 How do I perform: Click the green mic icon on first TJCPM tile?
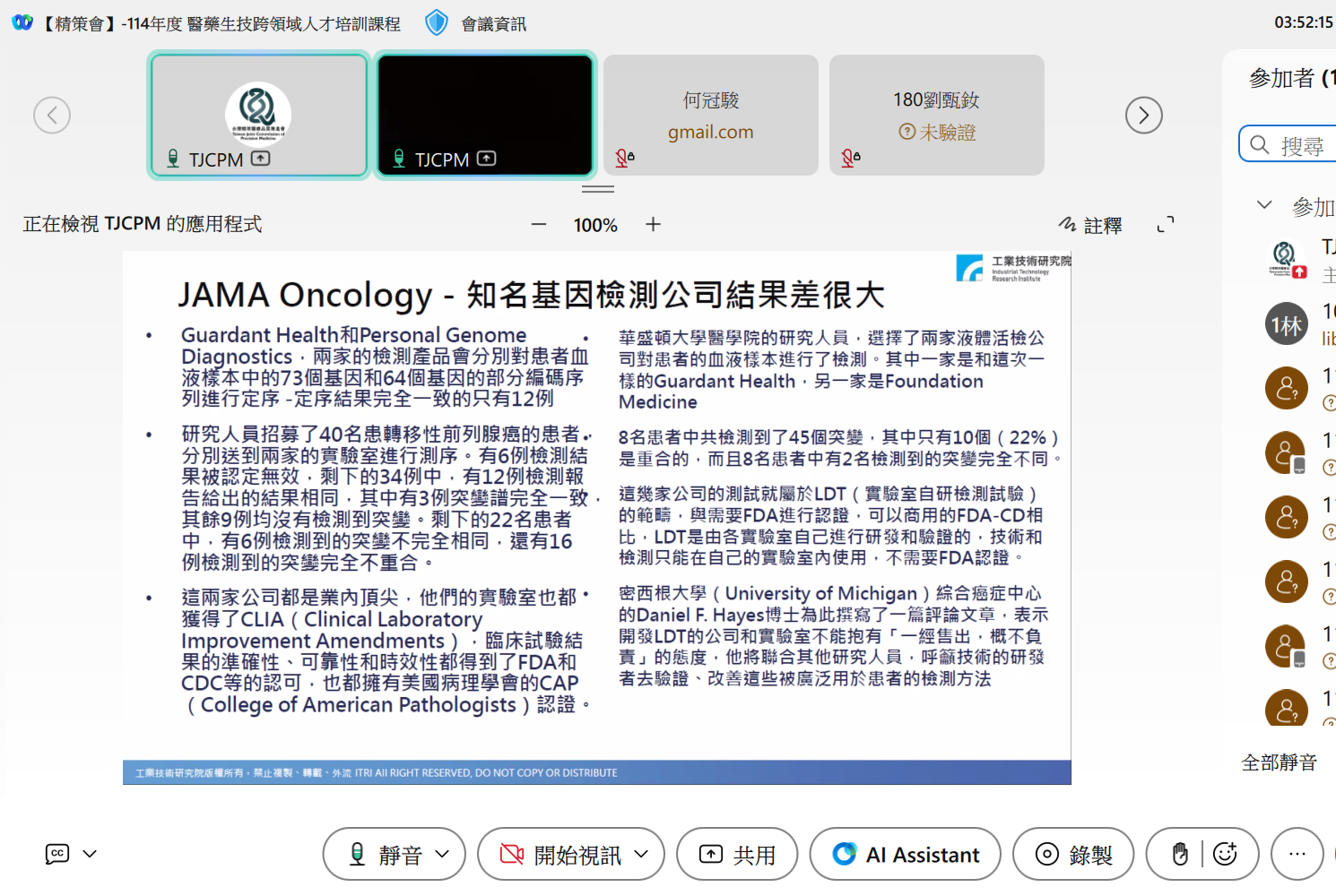tap(173, 159)
